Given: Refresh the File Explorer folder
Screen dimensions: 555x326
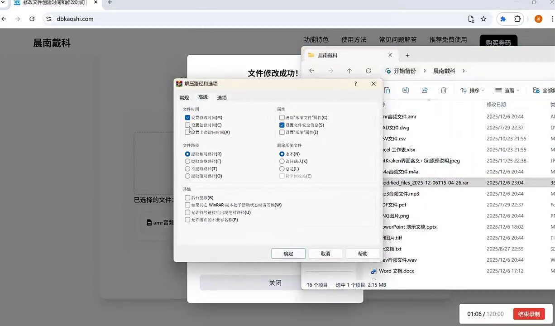Looking at the screenshot, I should coord(368,71).
